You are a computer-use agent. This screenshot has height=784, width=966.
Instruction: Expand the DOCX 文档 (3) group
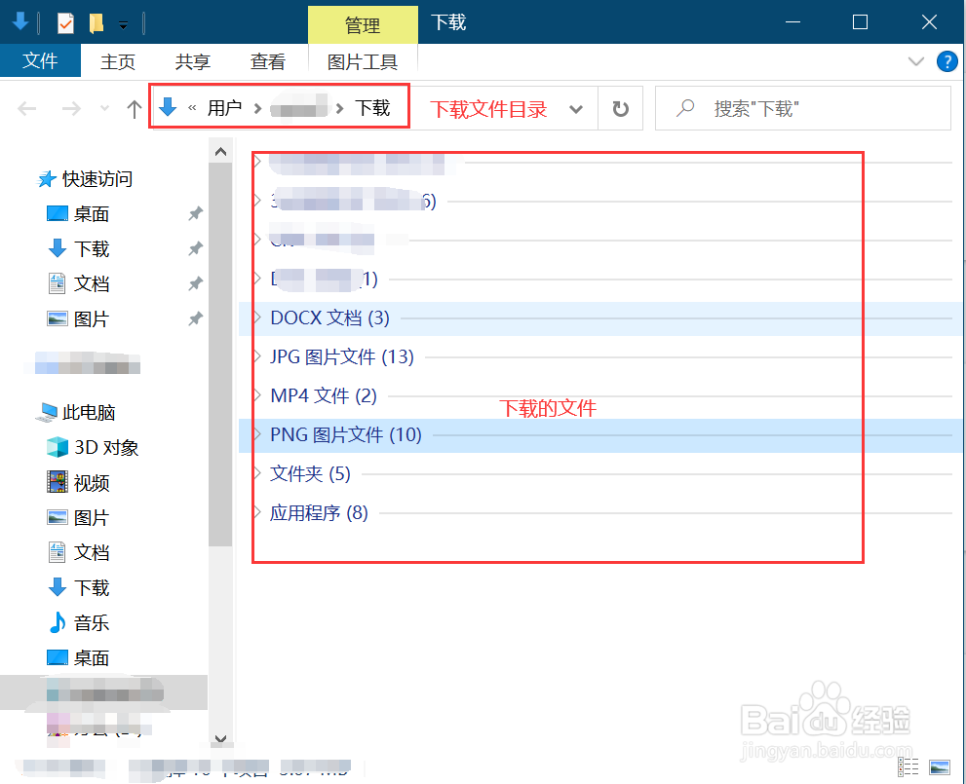pyautogui.click(x=257, y=317)
